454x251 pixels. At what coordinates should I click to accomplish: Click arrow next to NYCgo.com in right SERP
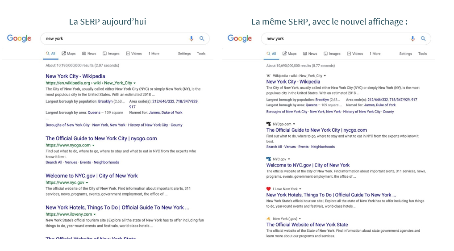[x=294, y=124]
